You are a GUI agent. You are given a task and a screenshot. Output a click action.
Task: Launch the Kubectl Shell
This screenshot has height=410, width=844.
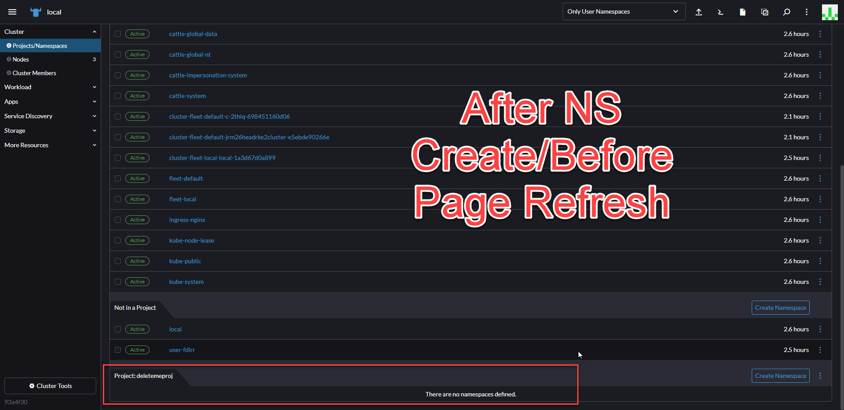coord(720,12)
